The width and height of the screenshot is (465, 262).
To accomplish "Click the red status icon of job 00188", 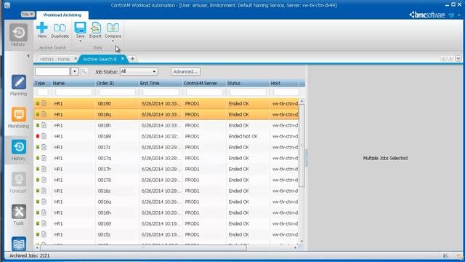I will click(38, 136).
